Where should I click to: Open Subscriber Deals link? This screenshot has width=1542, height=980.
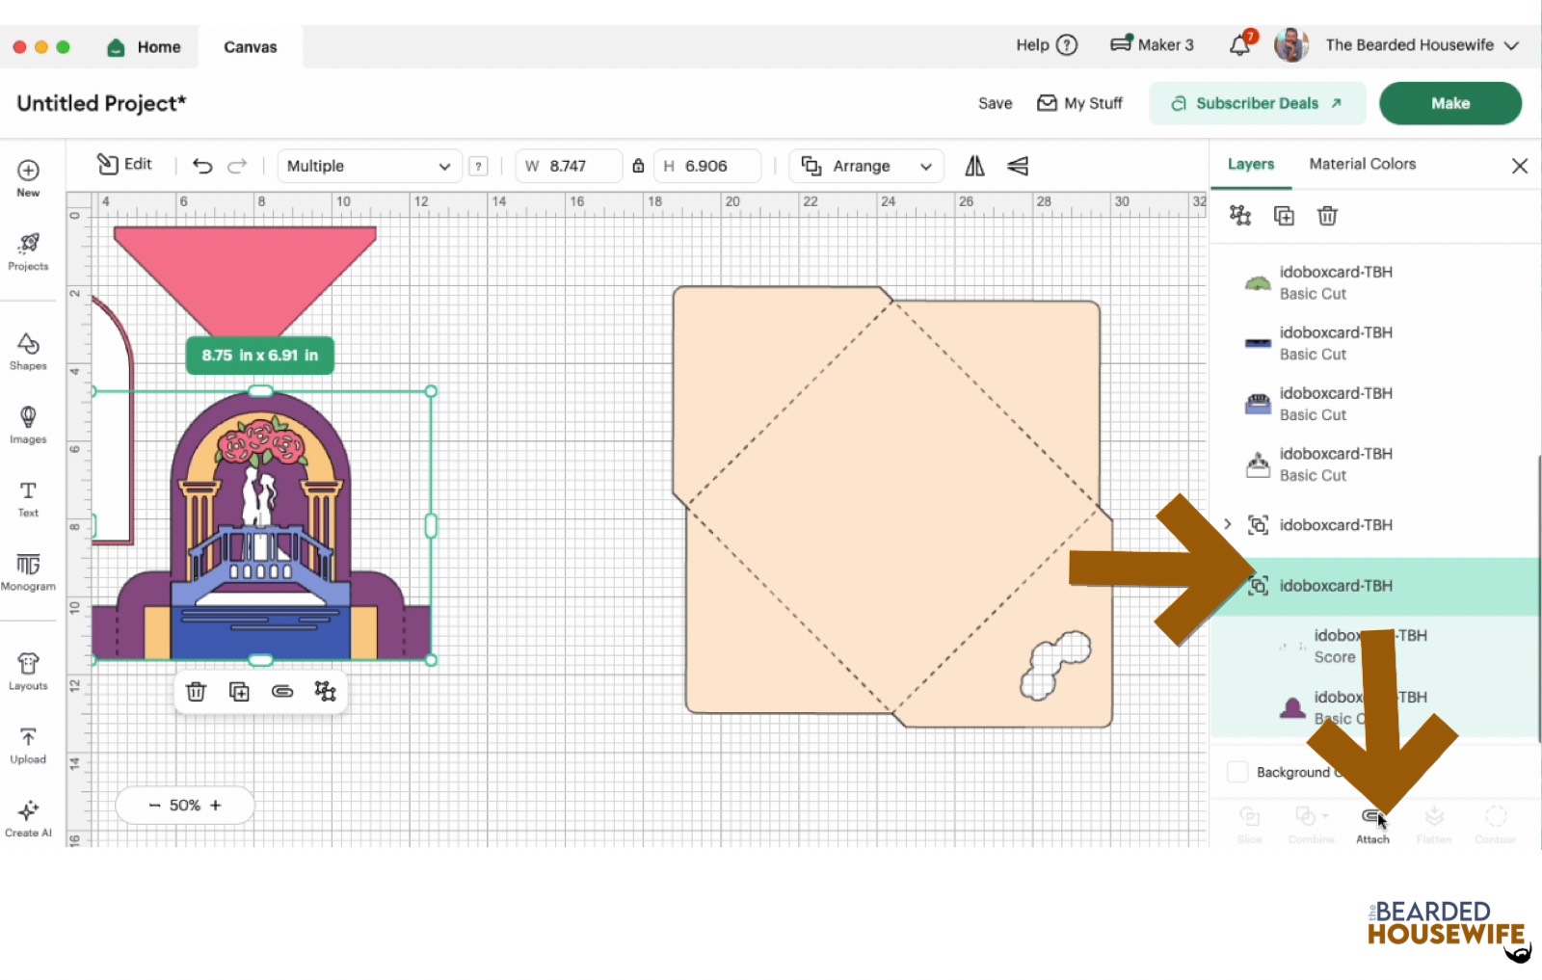(x=1257, y=103)
